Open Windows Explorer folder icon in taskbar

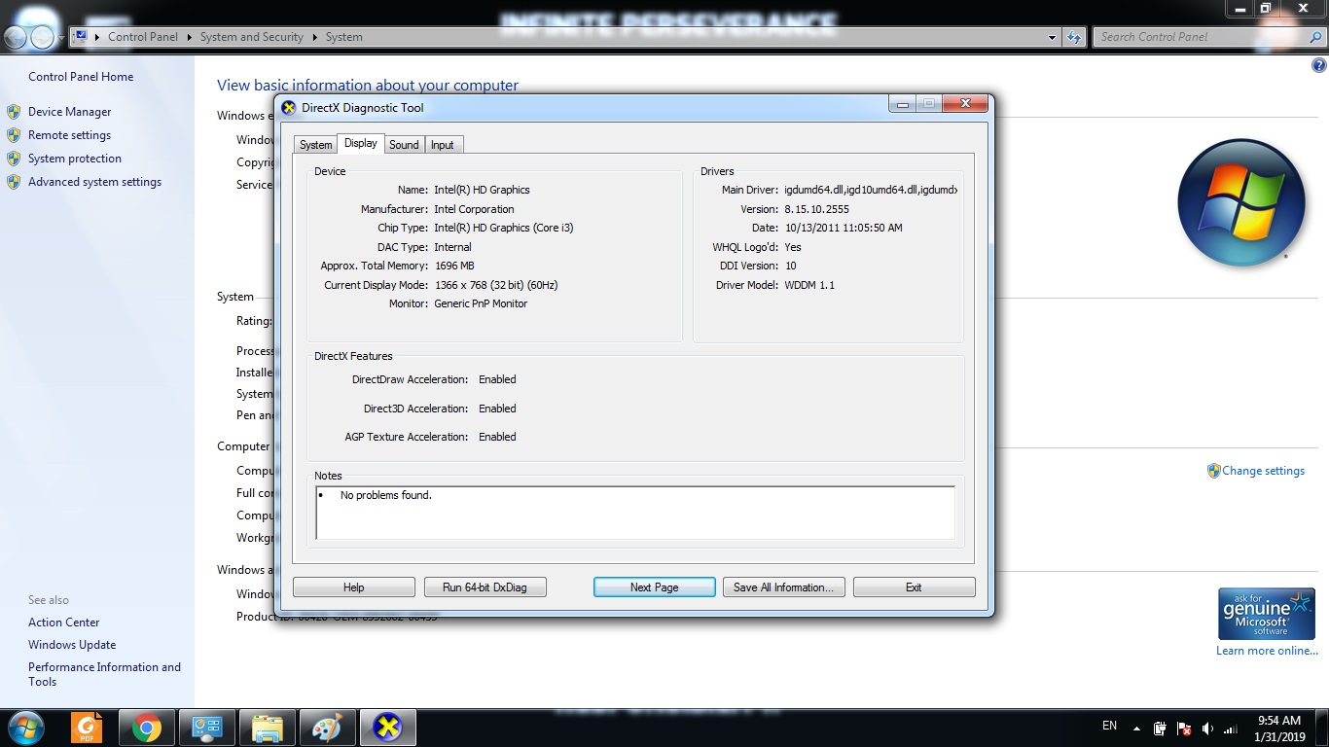click(x=268, y=728)
